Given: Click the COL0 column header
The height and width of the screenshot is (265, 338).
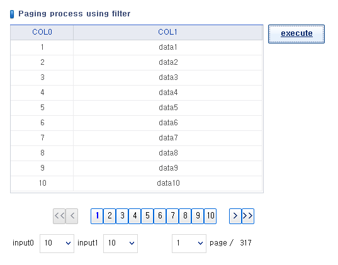Looking at the screenshot, I should click(x=42, y=32).
